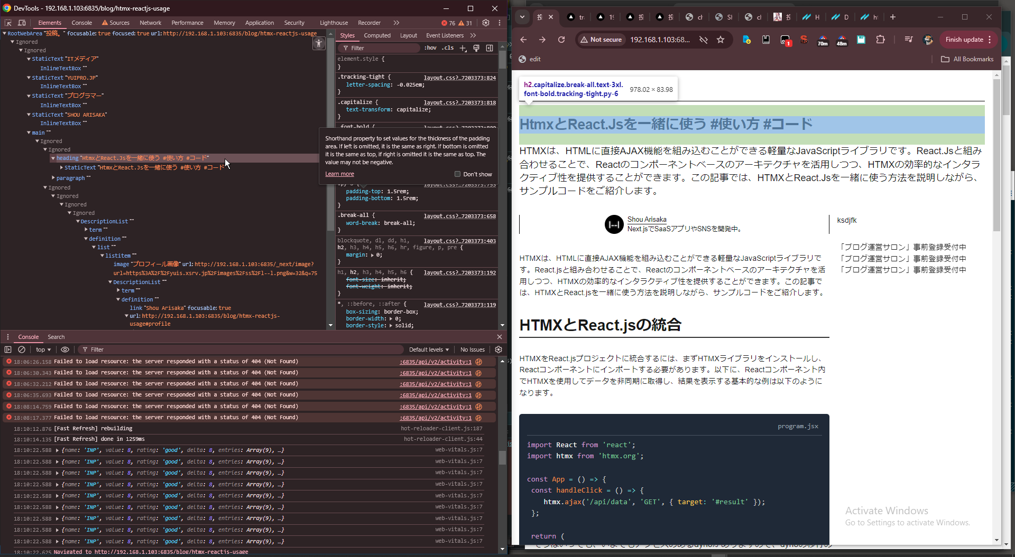Click the SEO extension icon in browser toolbar
Screen dimensions: 1015x557
(804, 40)
